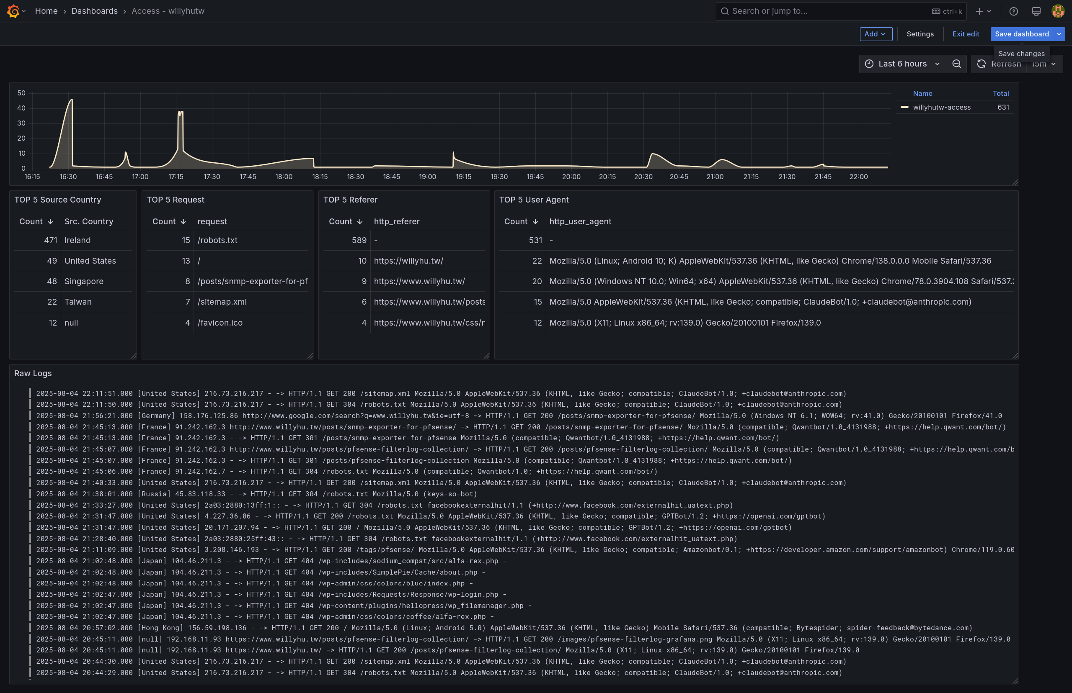Click resize handle of the graph panel

pyautogui.click(x=1015, y=182)
